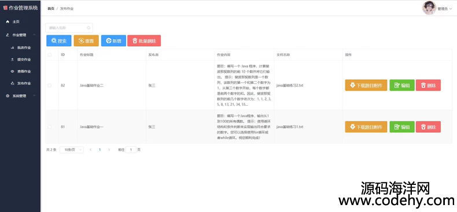Click the refresh icon in the orange 重置 button

82,41
